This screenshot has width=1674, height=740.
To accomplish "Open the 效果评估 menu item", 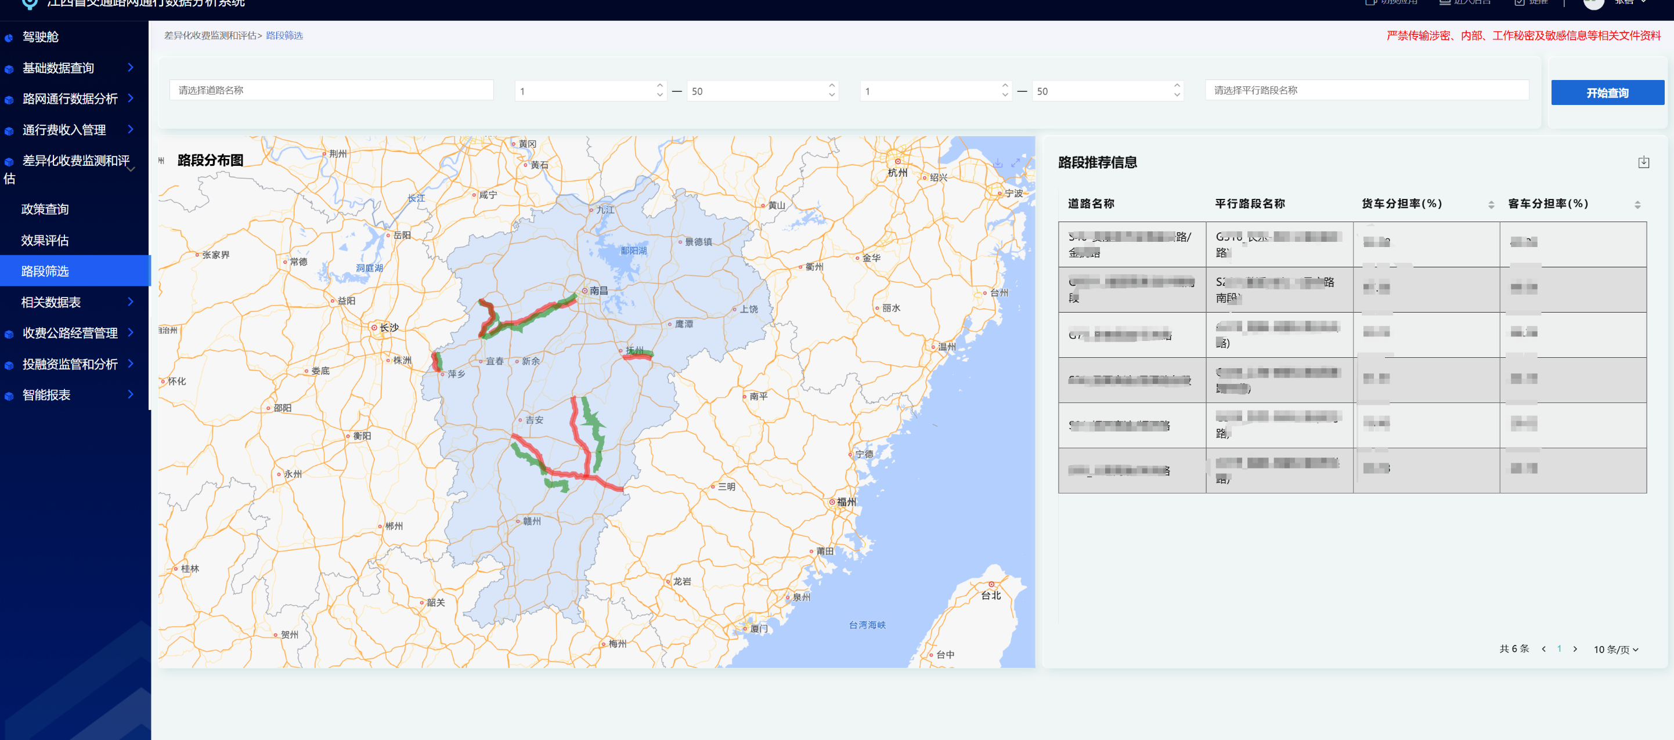I will [x=45, y=240].
